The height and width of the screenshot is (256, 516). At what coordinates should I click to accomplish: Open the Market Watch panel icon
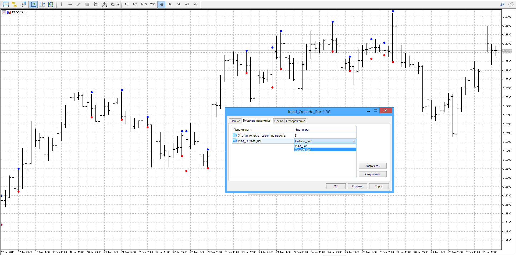tap(6, 4)
